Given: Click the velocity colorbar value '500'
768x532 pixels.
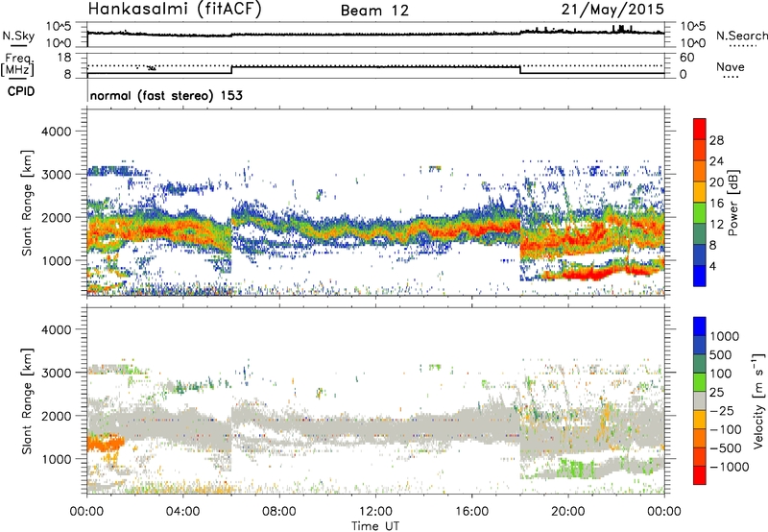Looking at the screenshot, I should (721, 354).
